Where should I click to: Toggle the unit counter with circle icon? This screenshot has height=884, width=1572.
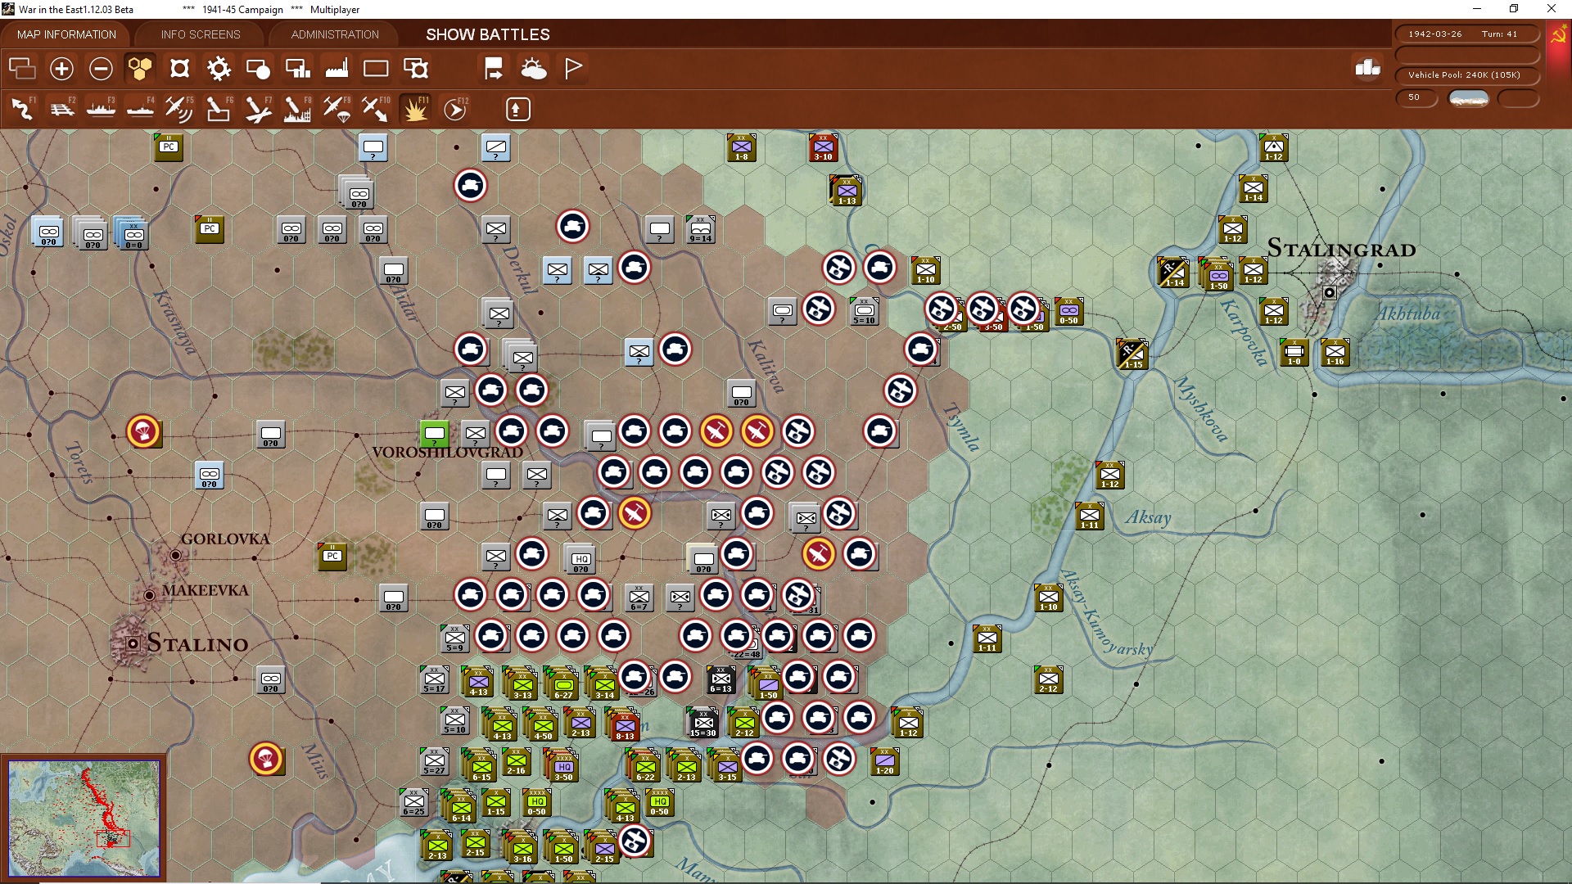[x=258, y=69]
